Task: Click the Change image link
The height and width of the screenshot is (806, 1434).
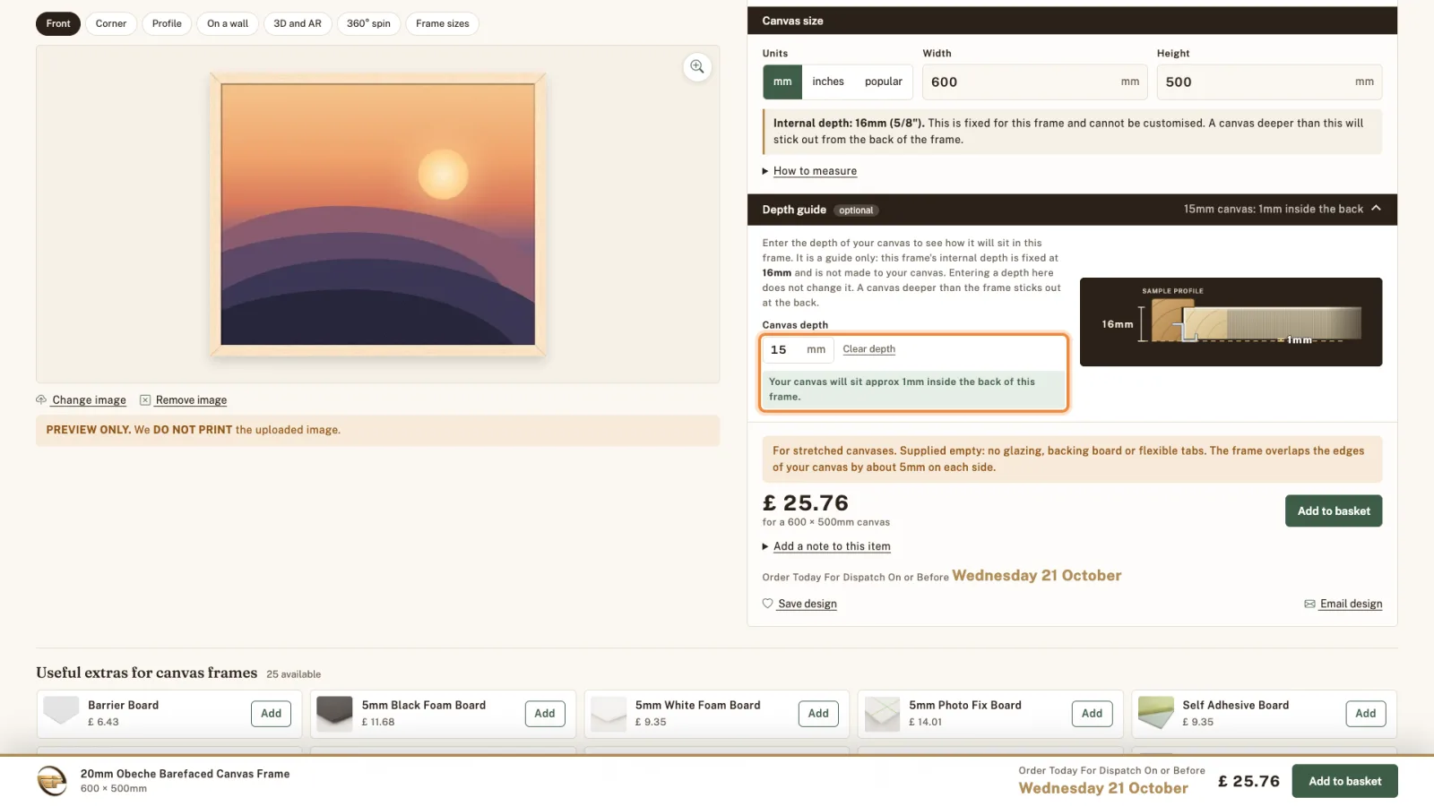Action: pyautogui.click(x=89, y=400)
